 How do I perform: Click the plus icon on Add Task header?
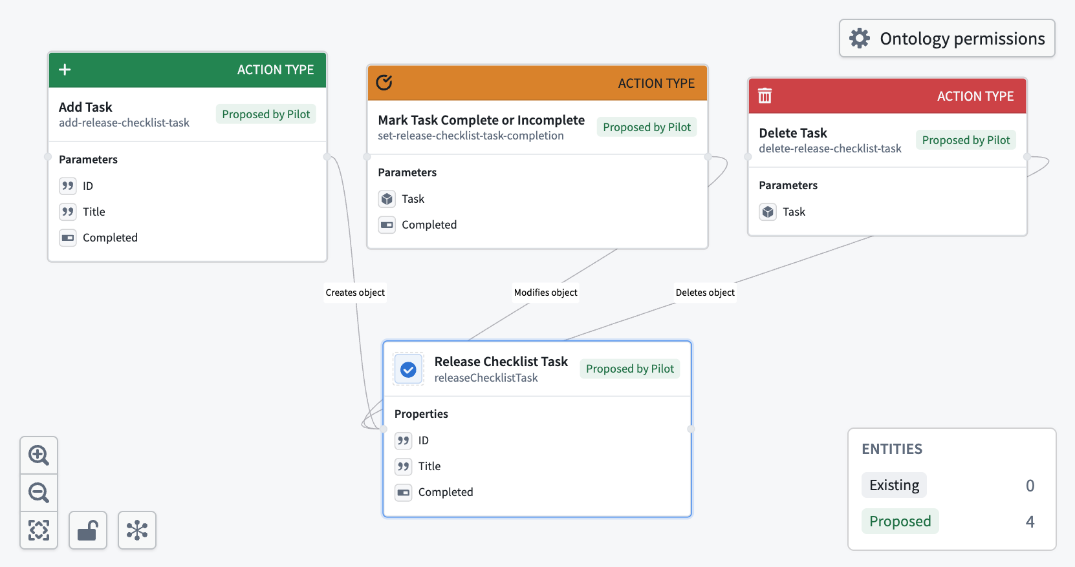(65, 70)
